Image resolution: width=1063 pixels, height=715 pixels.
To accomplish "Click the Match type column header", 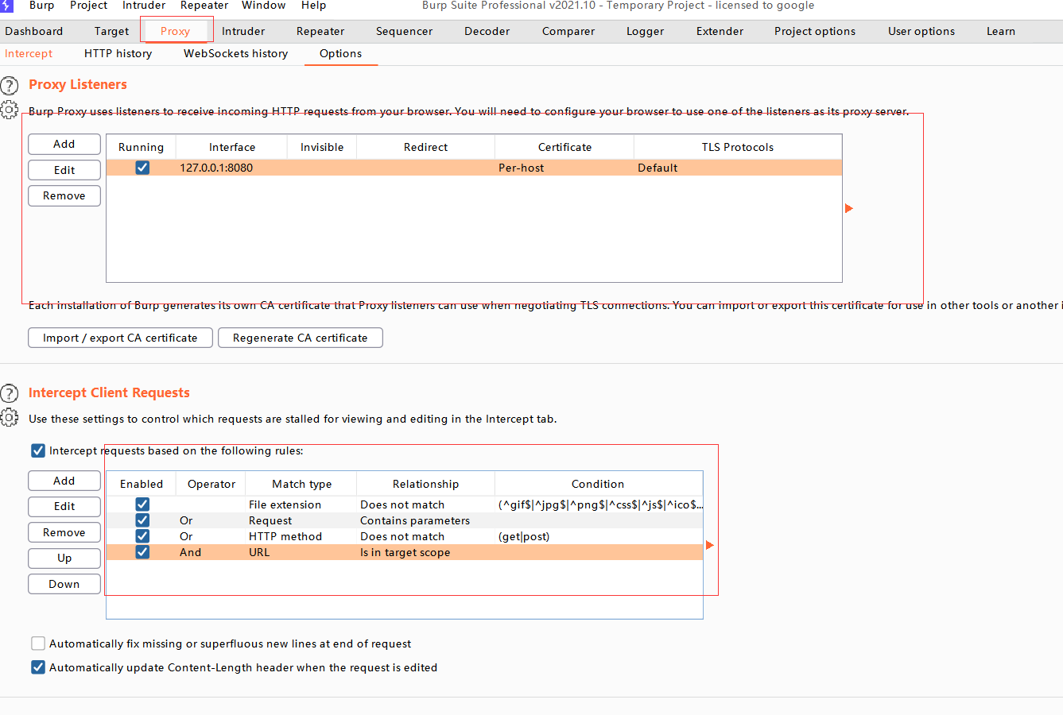I will [301, 484].
